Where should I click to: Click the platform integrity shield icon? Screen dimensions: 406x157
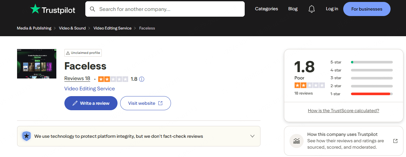coord(26,136)
